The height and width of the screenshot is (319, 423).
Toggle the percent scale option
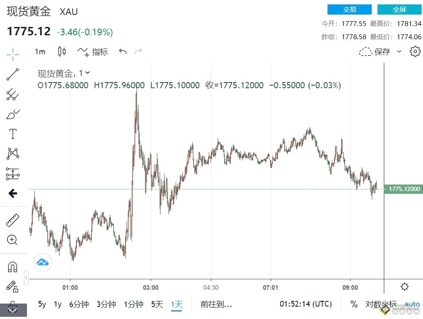(x=354, y=304)
